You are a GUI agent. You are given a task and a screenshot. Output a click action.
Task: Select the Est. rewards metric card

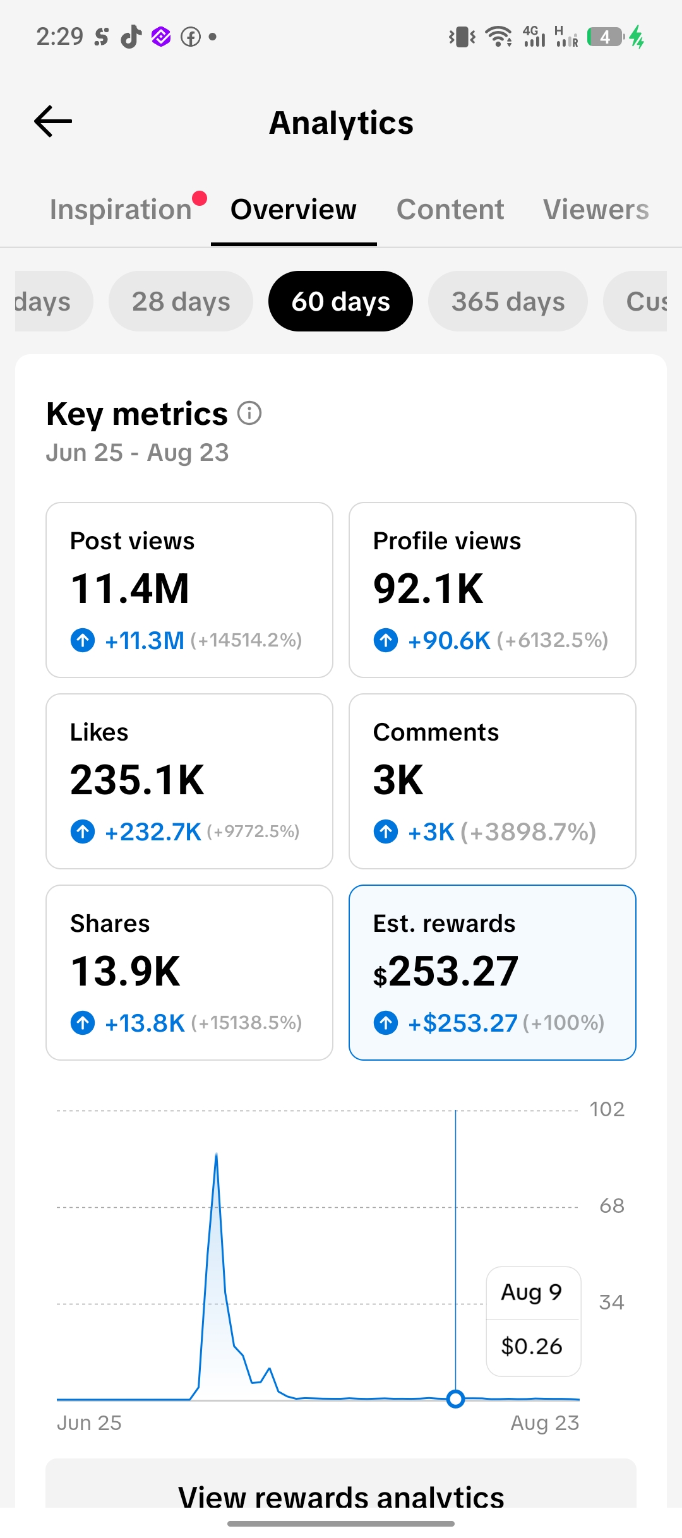coord(493,972)
